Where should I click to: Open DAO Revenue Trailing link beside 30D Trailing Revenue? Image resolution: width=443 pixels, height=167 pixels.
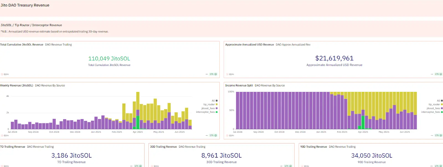192,147
